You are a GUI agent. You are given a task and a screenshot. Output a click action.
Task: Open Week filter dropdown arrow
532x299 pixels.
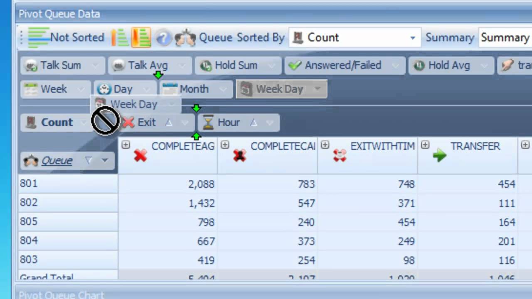[x=81, y=89]
